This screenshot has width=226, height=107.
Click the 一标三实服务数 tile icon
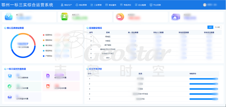point(10,76)
